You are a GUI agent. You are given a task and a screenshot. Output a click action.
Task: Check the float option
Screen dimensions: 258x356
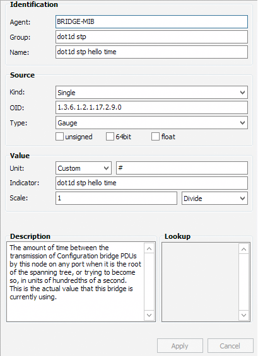point(155,137)
